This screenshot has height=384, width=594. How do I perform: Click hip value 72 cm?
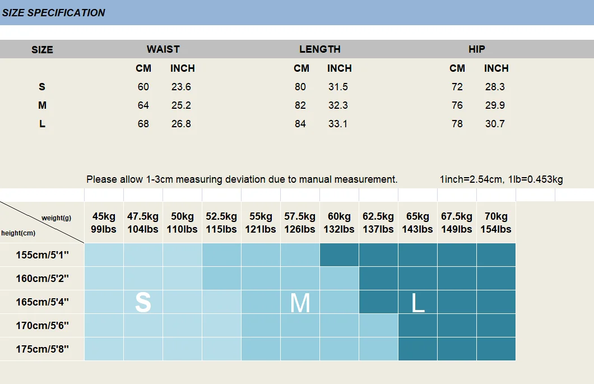pyautogui.click(x=457, y=87)
